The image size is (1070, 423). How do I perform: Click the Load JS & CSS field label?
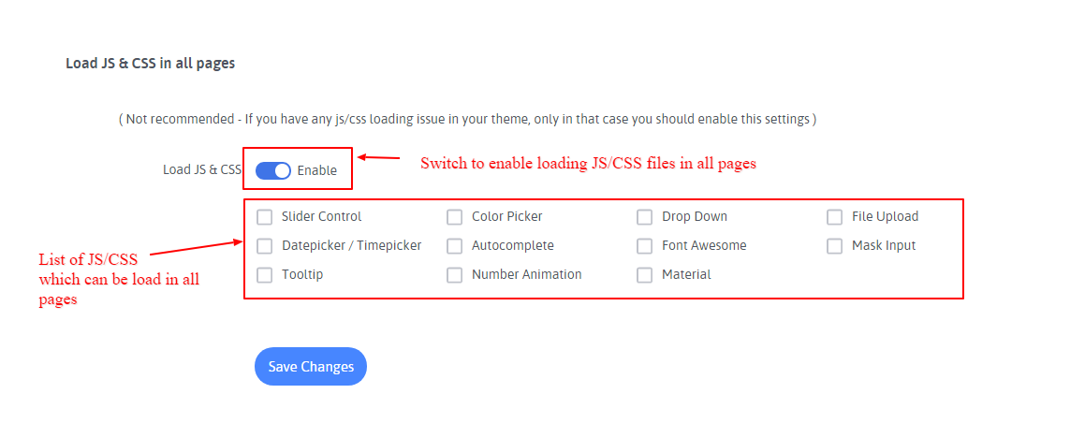(201, 169)
